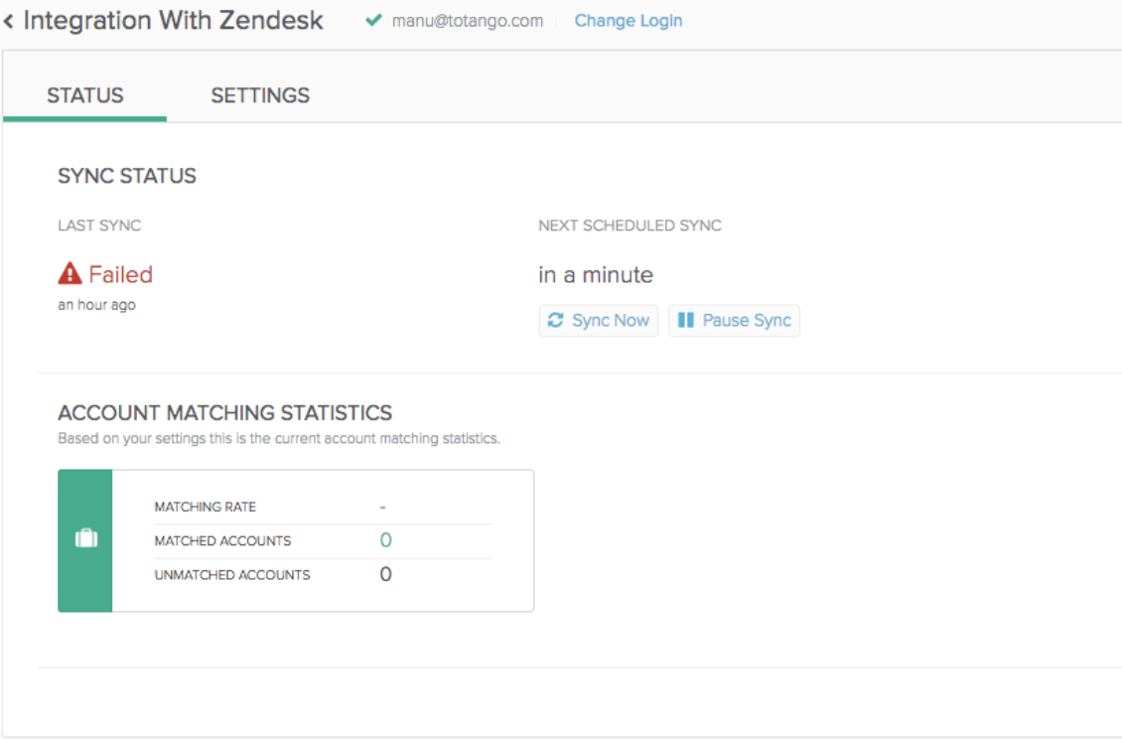1122x739 pixels.
Task: Click the MATCHING RATE label
Action: (x=206, y=507)
